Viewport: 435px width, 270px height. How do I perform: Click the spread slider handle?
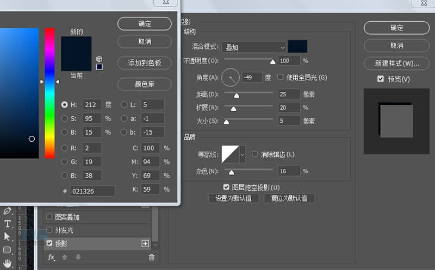(x=234, y=109)
